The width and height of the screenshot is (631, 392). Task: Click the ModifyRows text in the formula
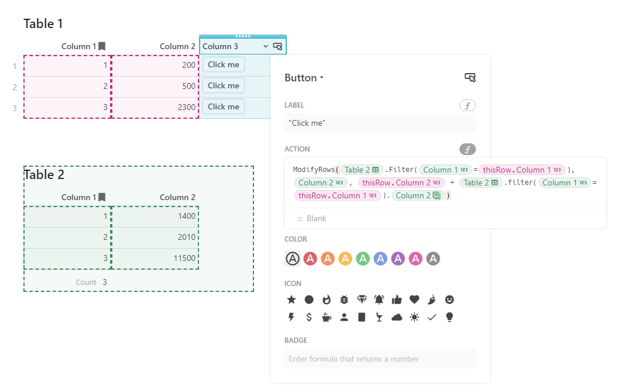314,170
